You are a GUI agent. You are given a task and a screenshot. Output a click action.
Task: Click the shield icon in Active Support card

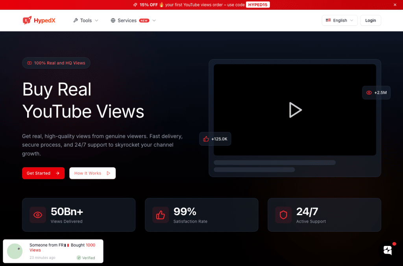pos(283,215)
